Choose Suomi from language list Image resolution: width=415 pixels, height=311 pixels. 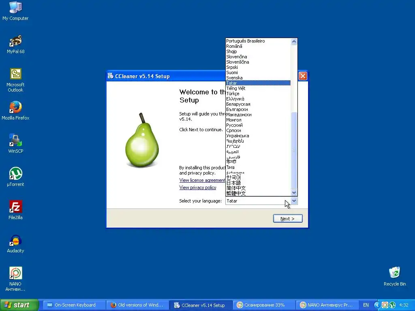[x=258, y=72]
